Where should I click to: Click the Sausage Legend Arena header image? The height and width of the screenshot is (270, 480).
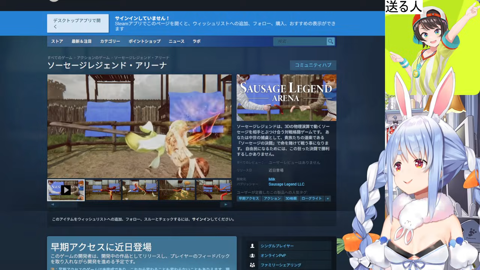click(286, 97)
